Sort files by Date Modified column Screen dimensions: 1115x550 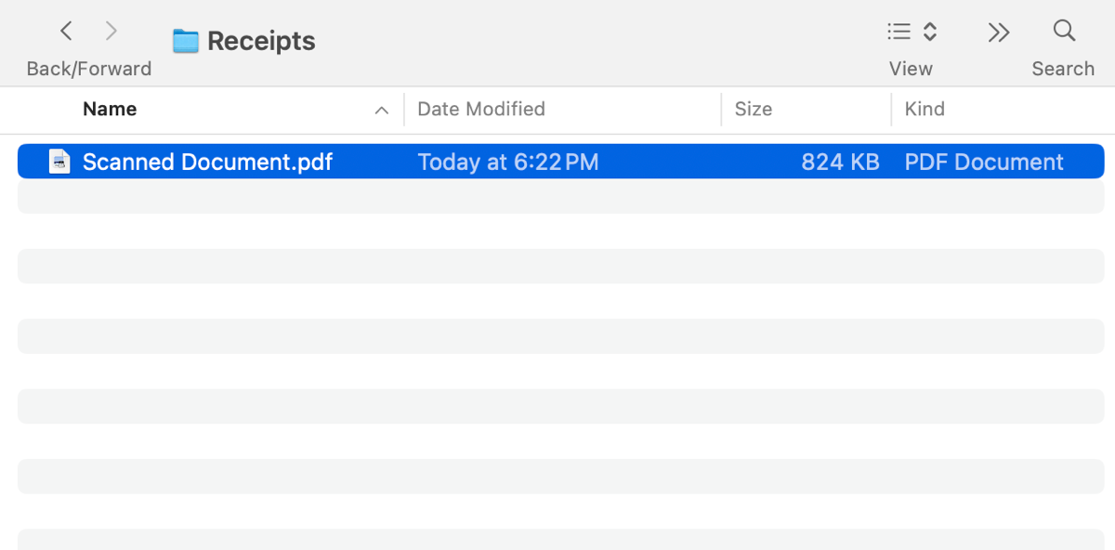click(x=481, y=109)
